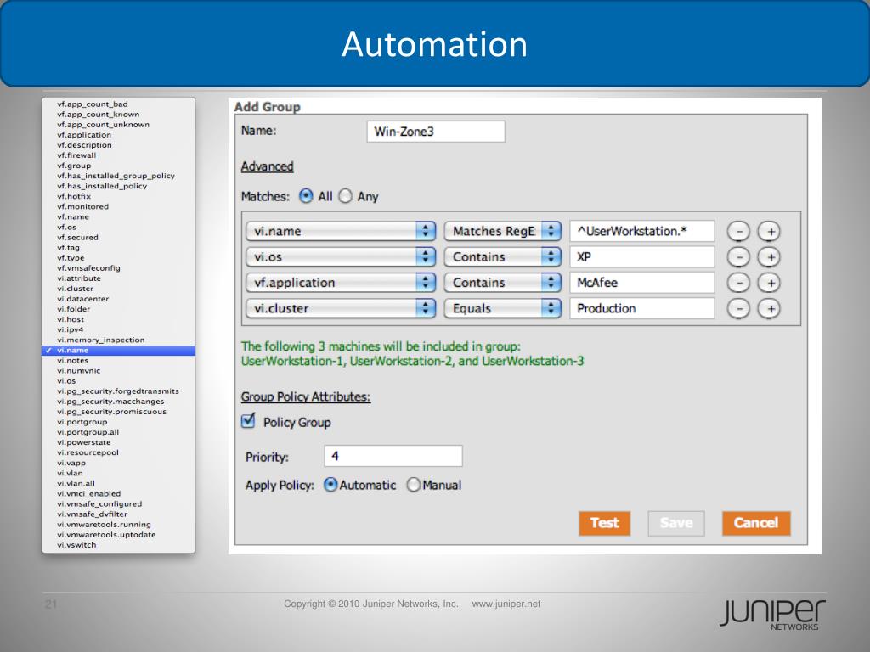Uncheck the Policy Group checkbox
The width and height of the screenshot is (870, 652).
(249, 420)
